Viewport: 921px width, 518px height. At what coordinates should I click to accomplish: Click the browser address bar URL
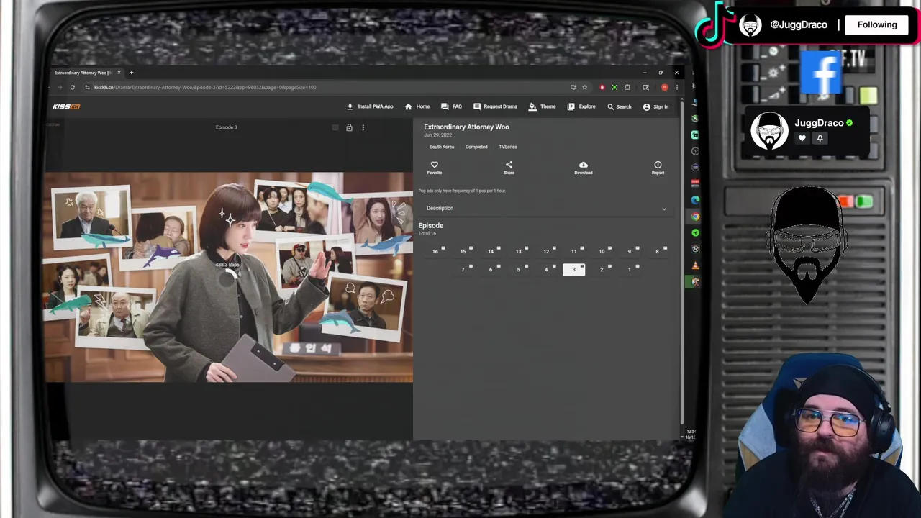click(x=205, y=87)
